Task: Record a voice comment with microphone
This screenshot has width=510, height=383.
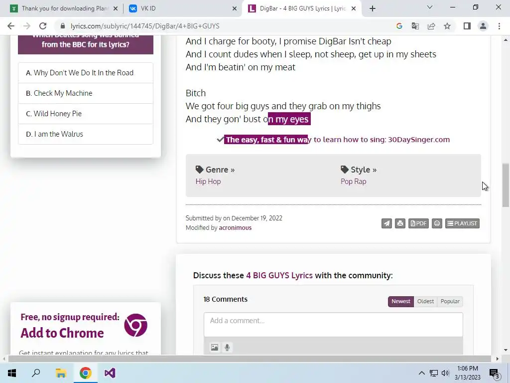Action: [227, 347]
